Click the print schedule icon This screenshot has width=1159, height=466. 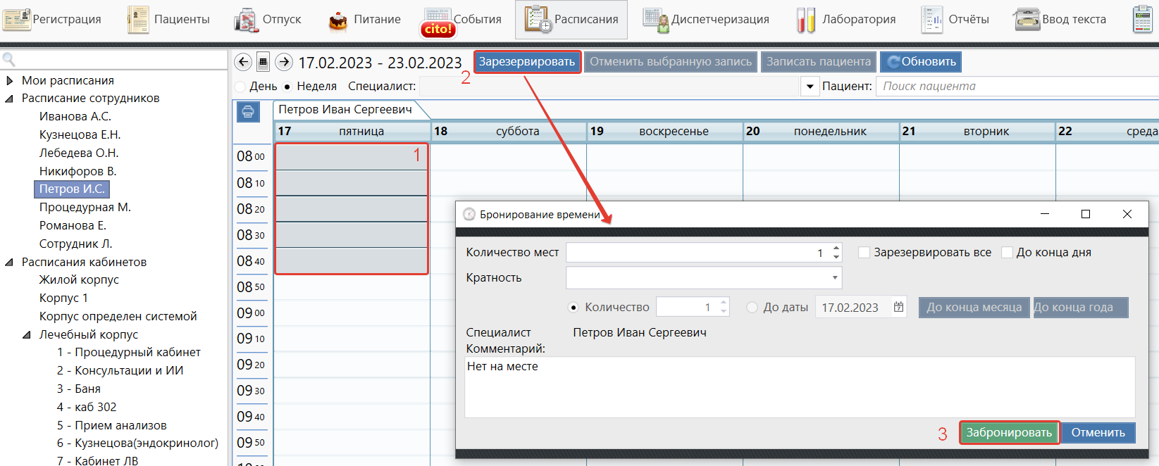pyautogui.click(x=248, y=112)
